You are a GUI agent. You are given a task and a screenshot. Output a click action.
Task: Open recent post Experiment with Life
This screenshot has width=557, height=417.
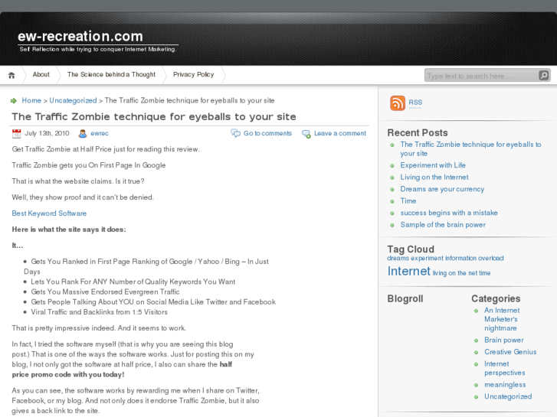click(x=433, y=165)
